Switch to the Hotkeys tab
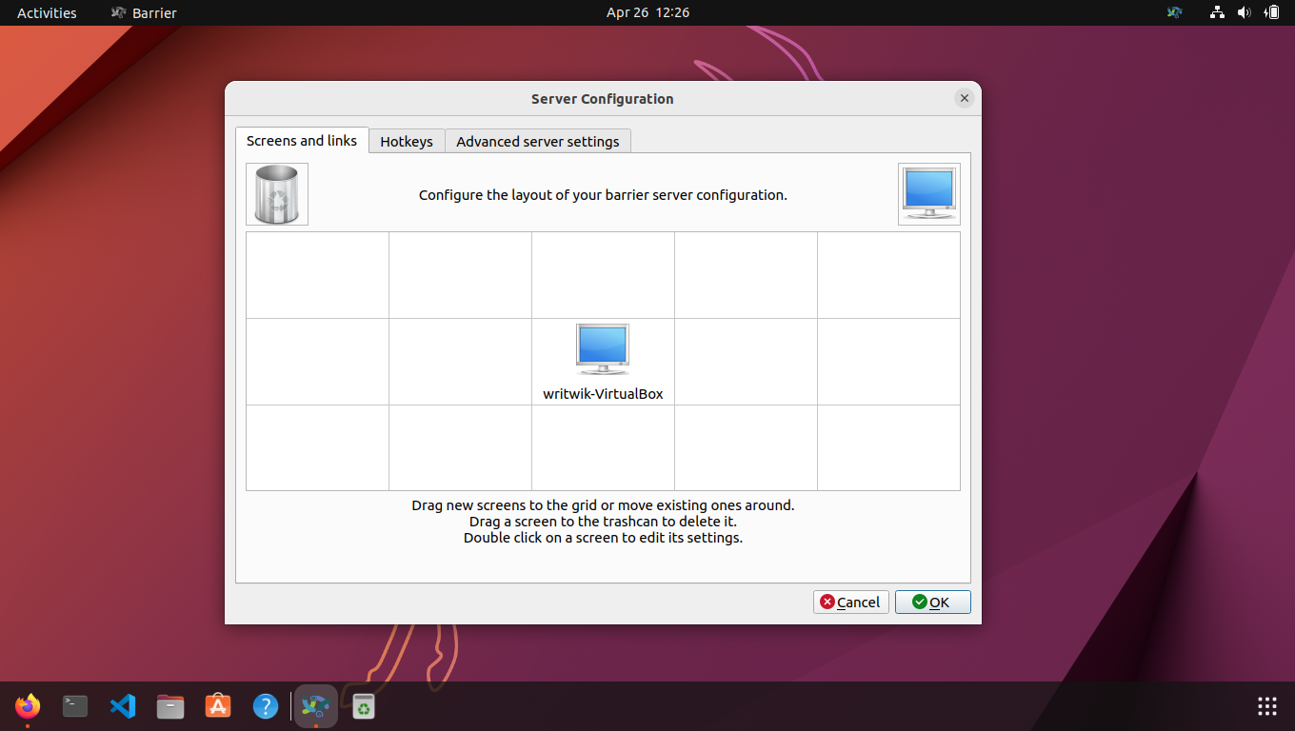Viewport: 1295px width, 731px height. pos(407,140)
